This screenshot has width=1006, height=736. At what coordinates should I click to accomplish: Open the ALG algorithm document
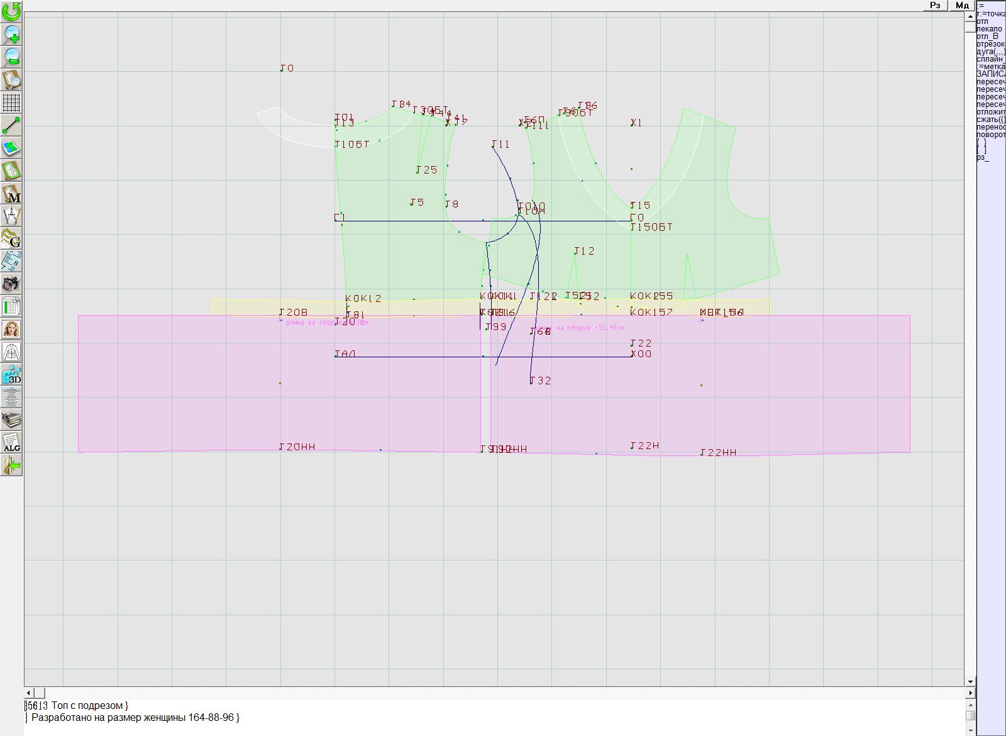click(x=11, y=442)
